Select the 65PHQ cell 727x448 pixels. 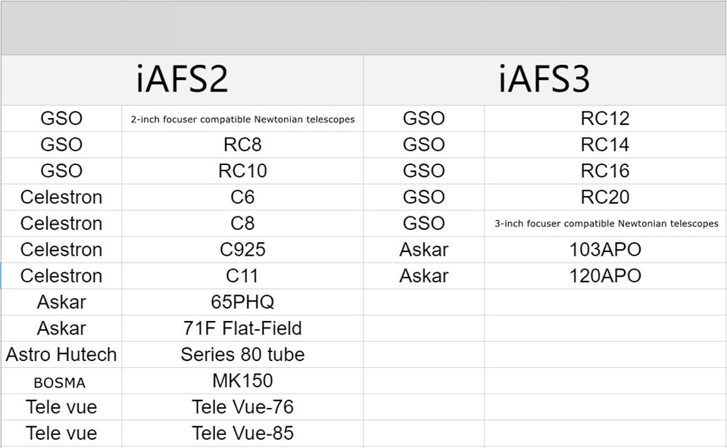[x=242, y=302]
